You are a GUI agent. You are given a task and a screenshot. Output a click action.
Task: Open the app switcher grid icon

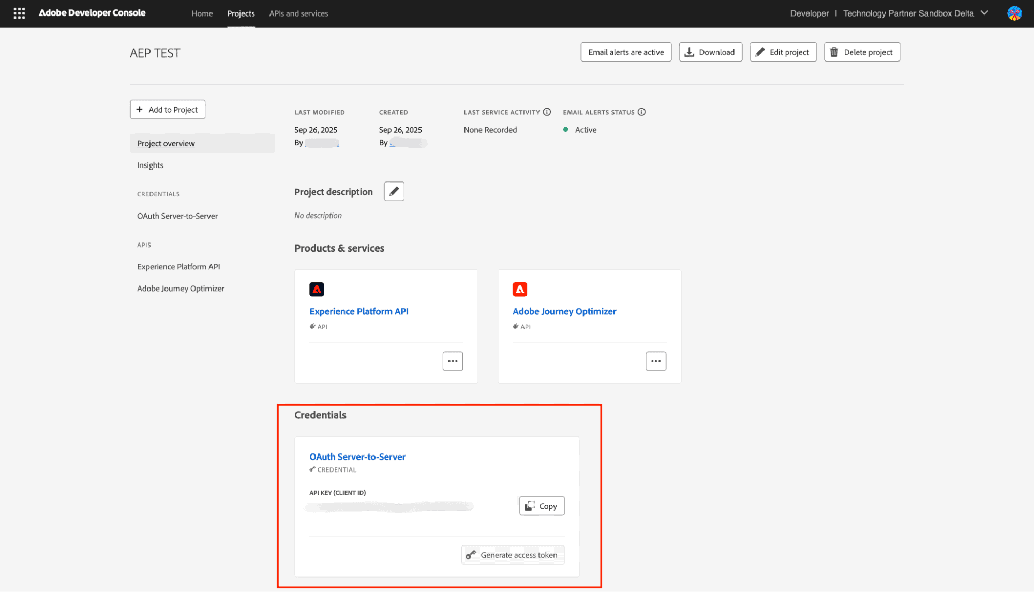pos(19,13)
